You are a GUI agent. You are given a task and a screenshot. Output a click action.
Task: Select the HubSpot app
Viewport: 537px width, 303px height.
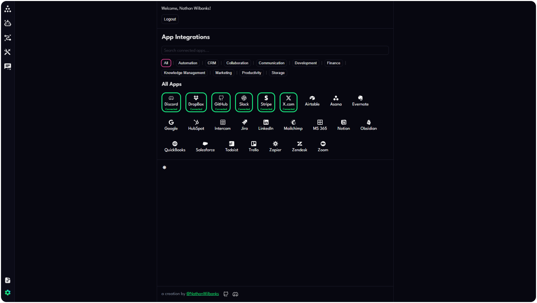click(196, 125)
